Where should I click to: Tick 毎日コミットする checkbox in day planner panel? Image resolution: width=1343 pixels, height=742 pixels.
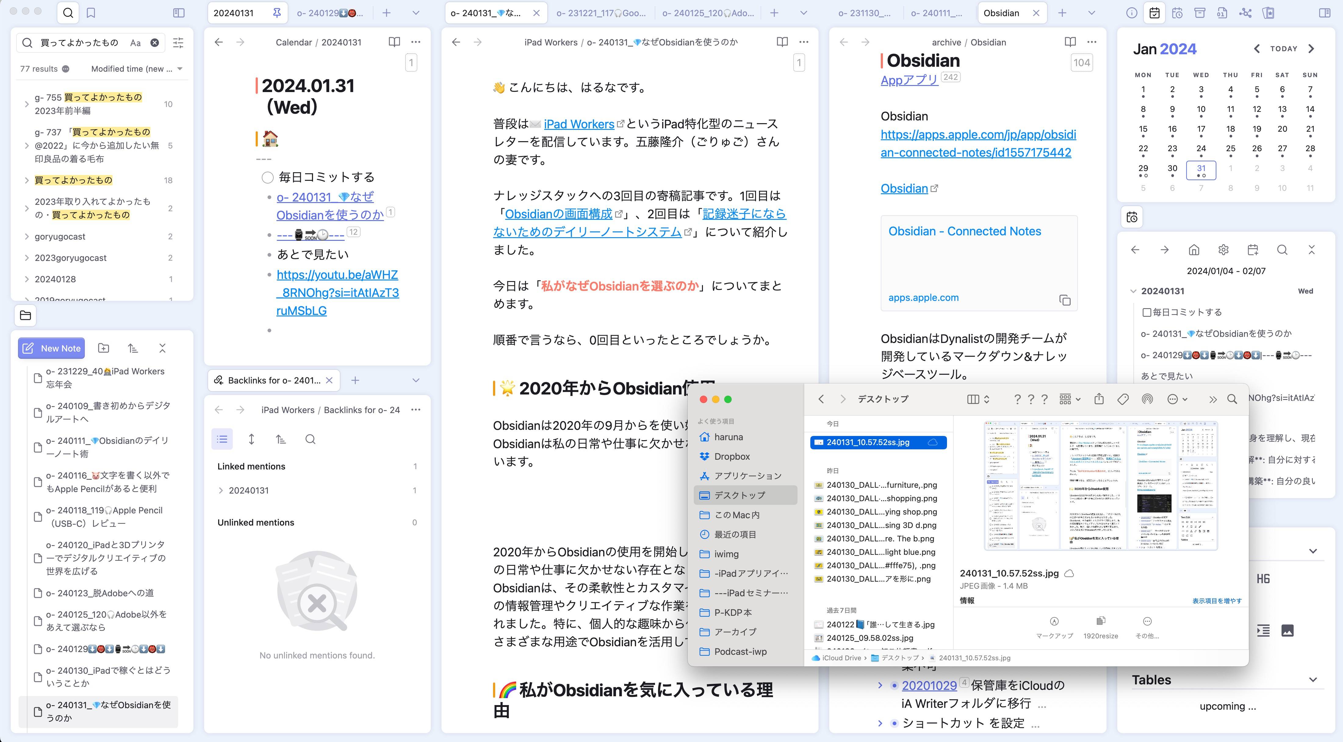[x=1147, y=313]
